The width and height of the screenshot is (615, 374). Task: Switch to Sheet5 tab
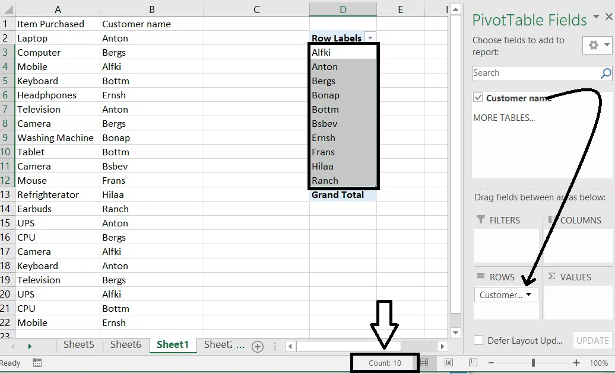(x=79, y=344)
